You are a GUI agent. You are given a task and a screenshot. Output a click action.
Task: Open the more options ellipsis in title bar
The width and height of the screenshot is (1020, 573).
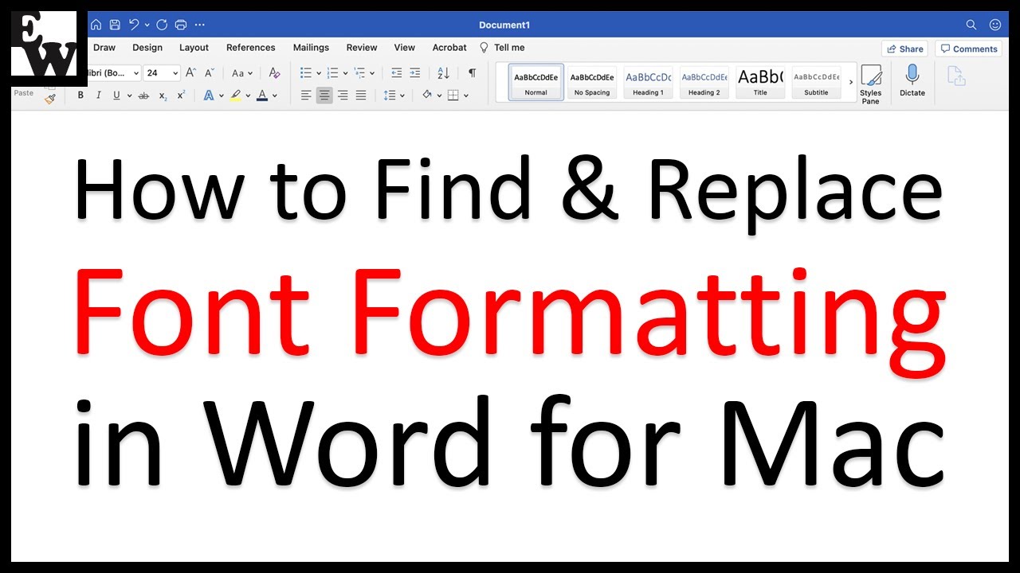point(199,25)
